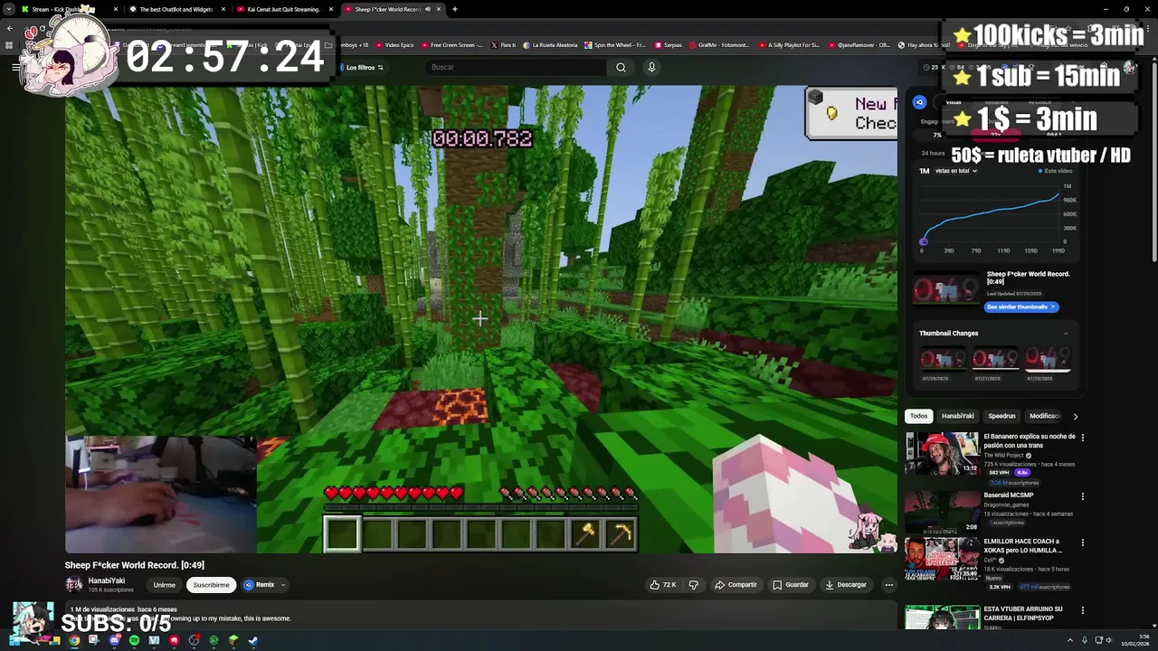Close the Sheep F*cker World Record tab
This screenshot has height=651, width=1158.
pos(439,9)
